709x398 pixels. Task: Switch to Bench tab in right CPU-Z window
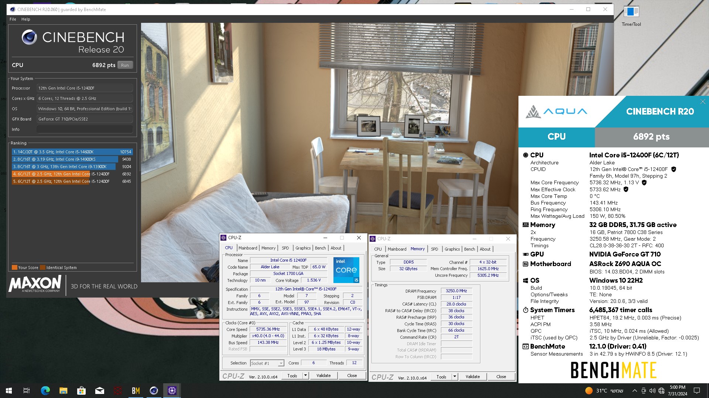pos(469,249)
